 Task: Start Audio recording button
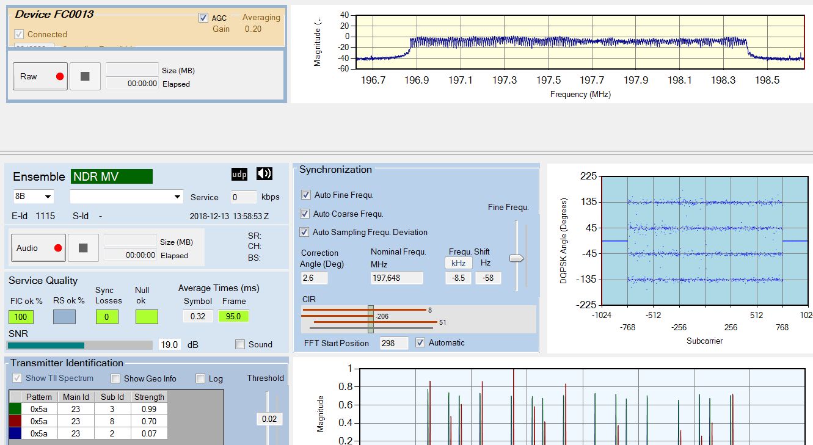[x=38, y=248]
